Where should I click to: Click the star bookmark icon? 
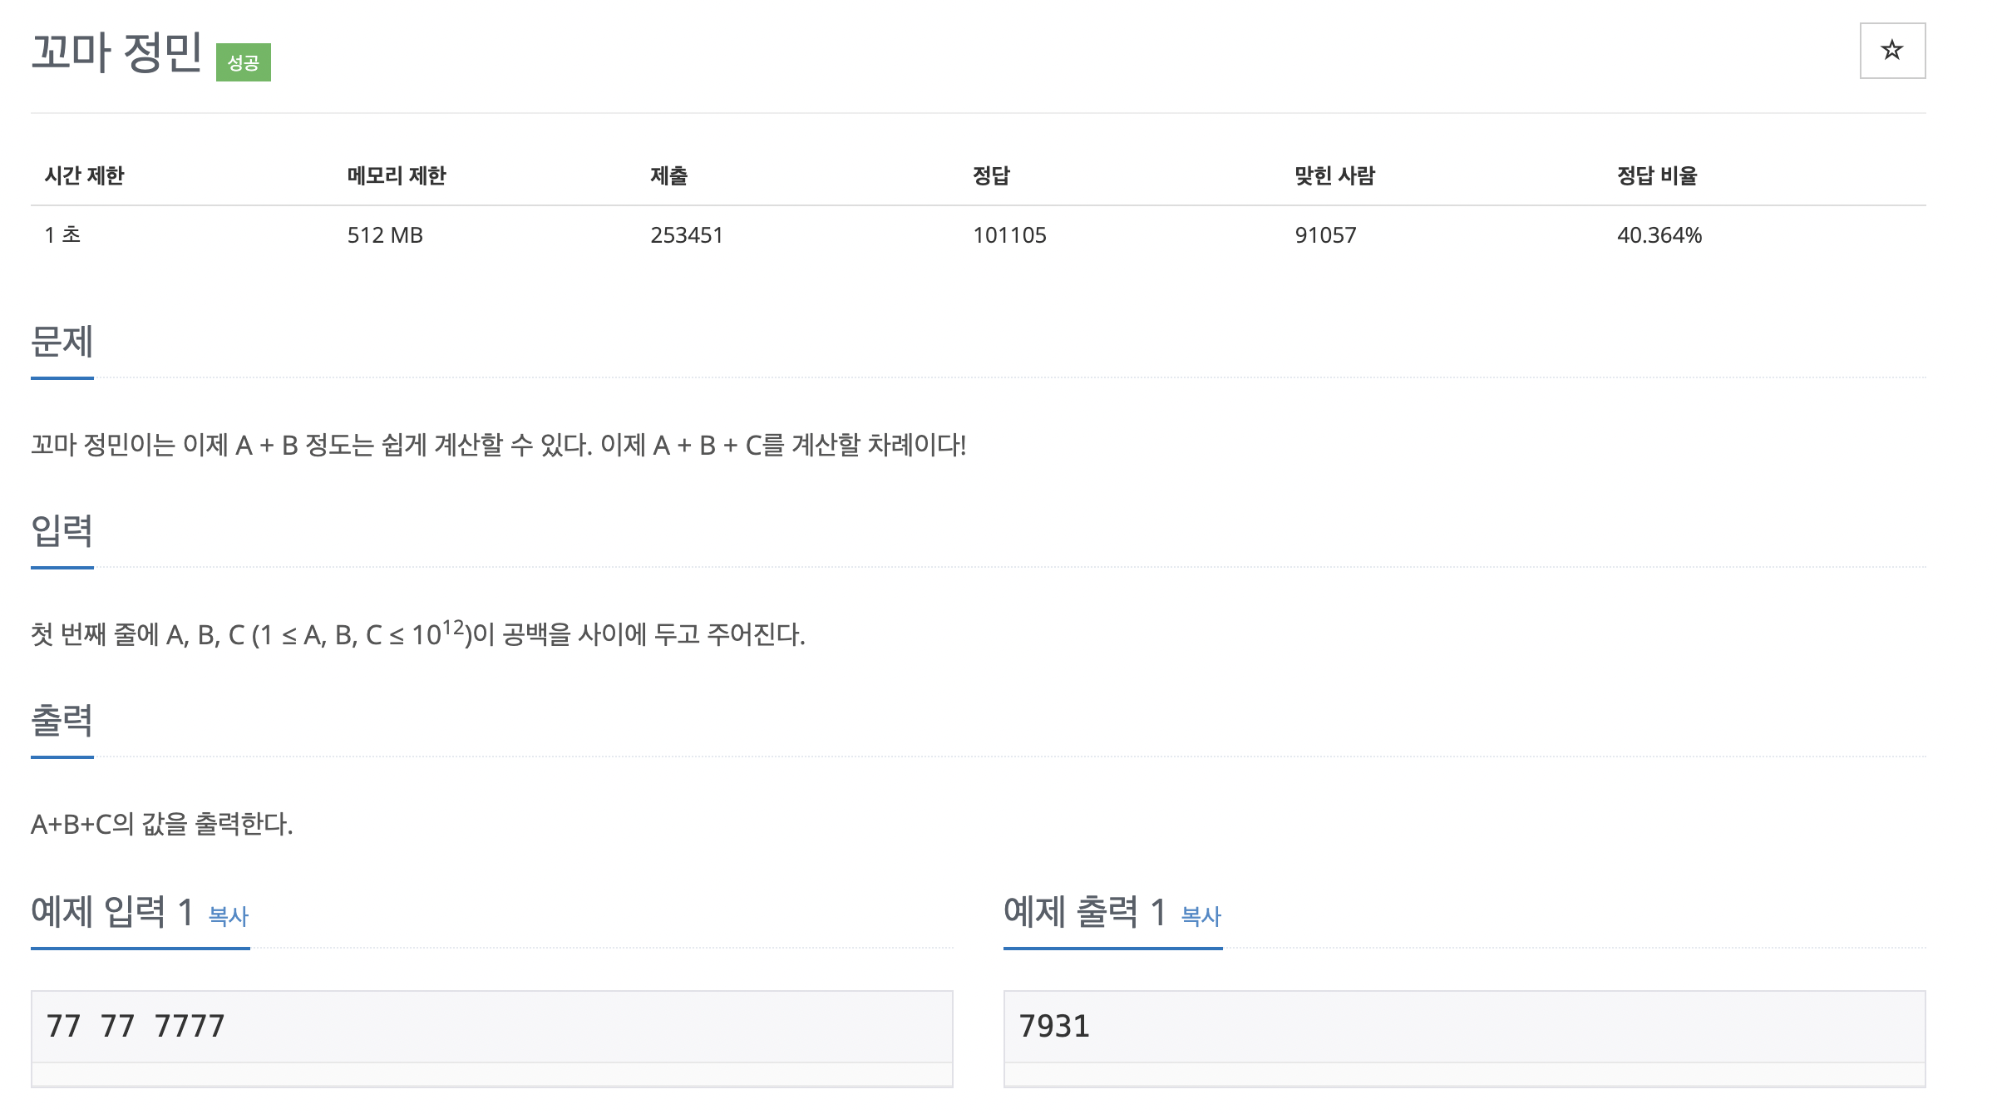1892,52
